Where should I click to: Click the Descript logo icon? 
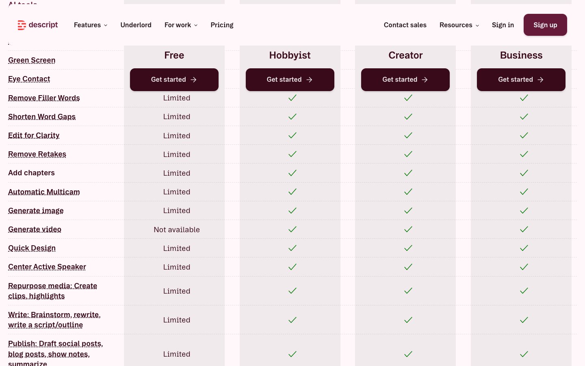[22, 25]
